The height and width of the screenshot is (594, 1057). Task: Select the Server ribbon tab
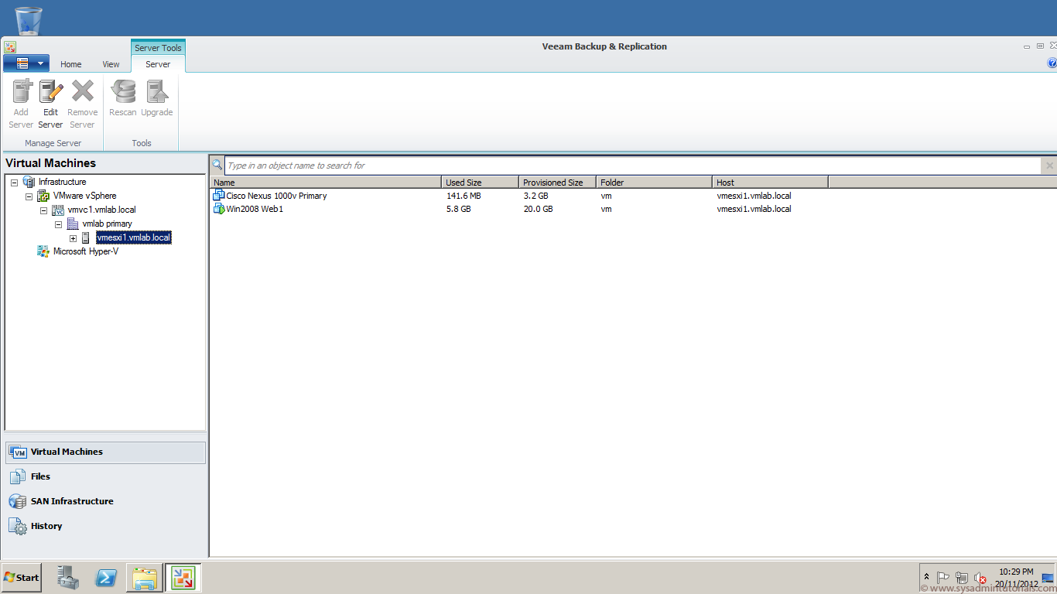[x=158, y=64]
